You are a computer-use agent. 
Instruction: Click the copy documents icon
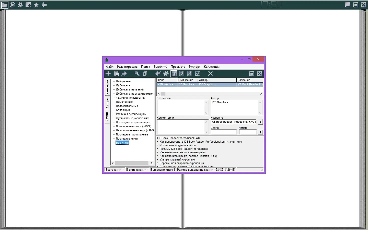click(x=145, y=74)
